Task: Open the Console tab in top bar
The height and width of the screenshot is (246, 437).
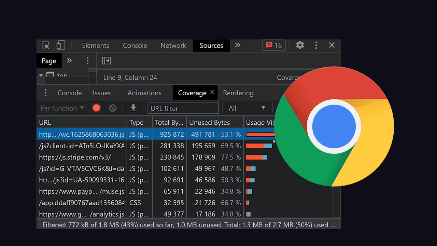Action: (x=135, y=45)
